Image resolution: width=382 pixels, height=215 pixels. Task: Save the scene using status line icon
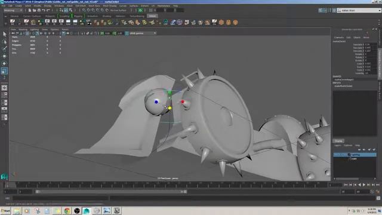coord(39,10)
